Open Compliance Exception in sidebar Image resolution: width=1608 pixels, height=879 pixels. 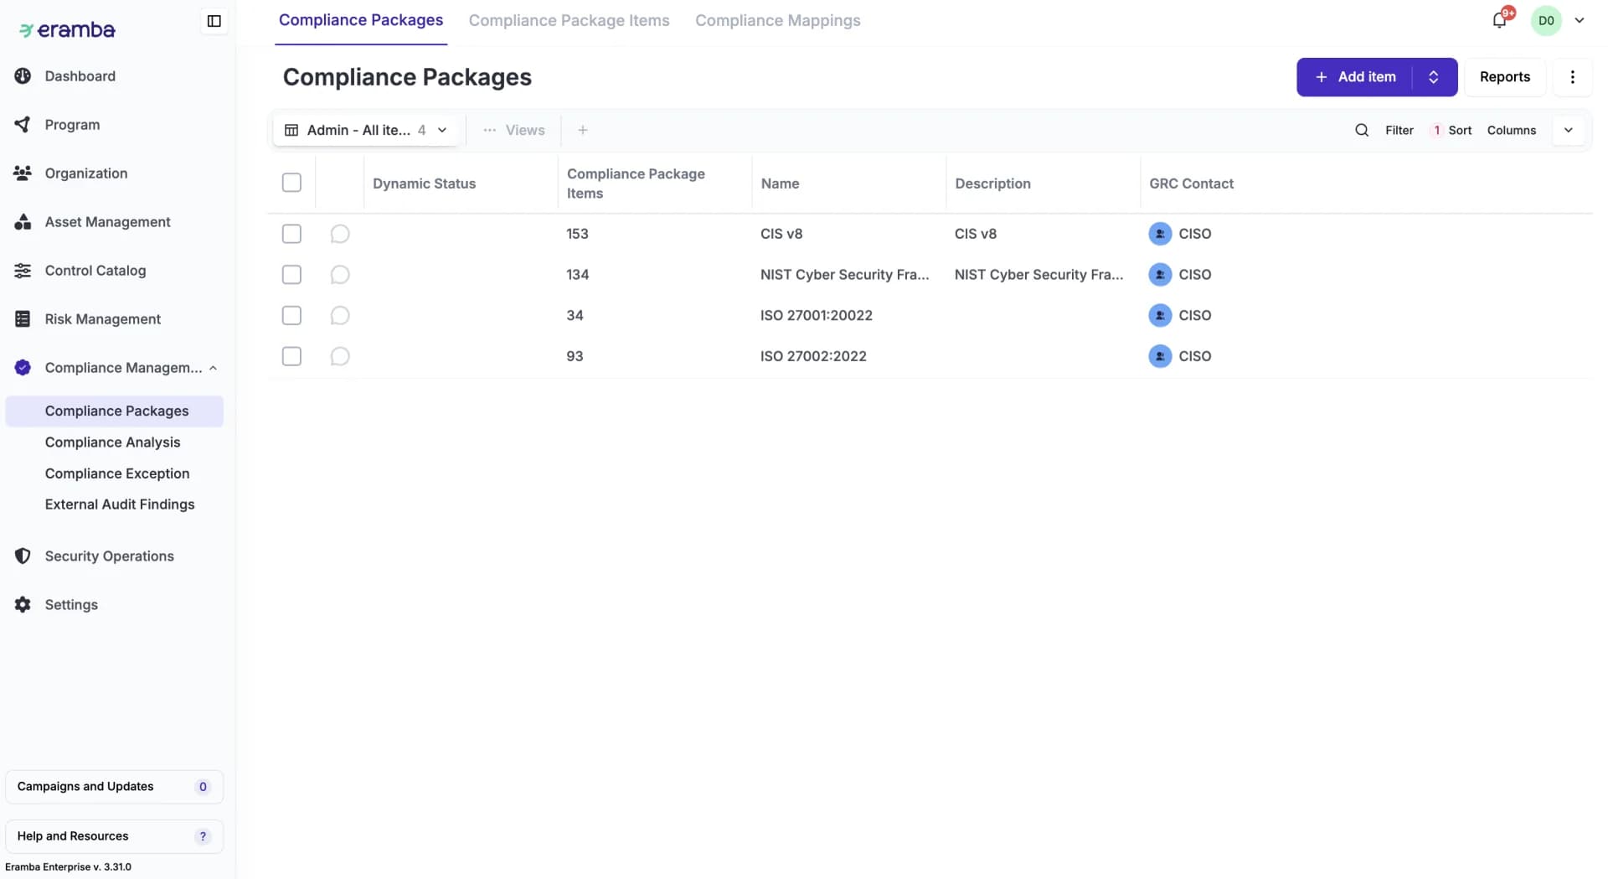tap(117, 473)
